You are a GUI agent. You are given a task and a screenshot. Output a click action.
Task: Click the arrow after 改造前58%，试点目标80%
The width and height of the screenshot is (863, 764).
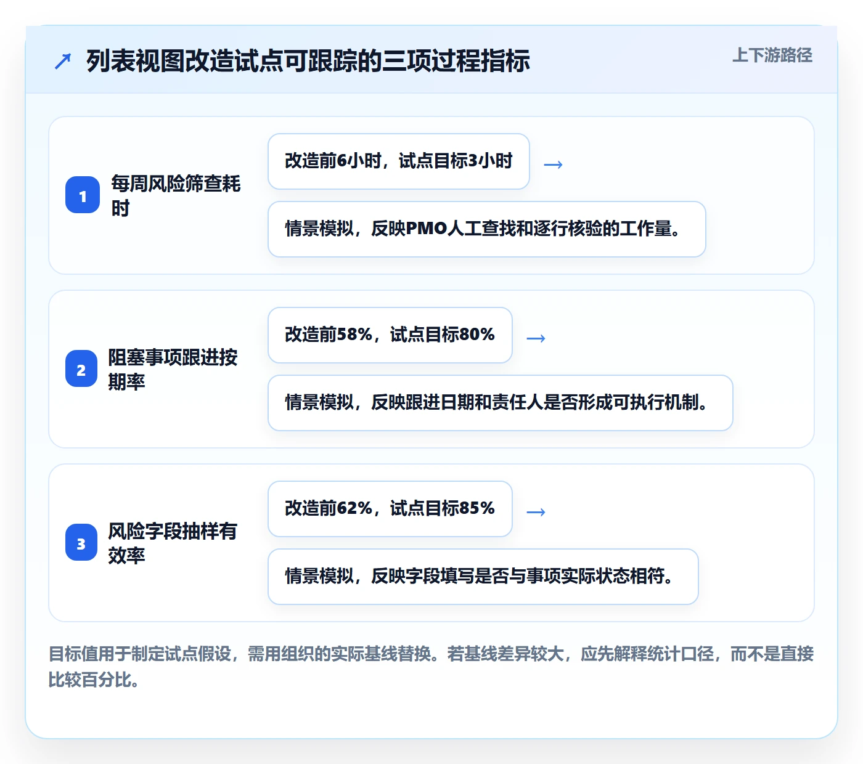(536, 338)
